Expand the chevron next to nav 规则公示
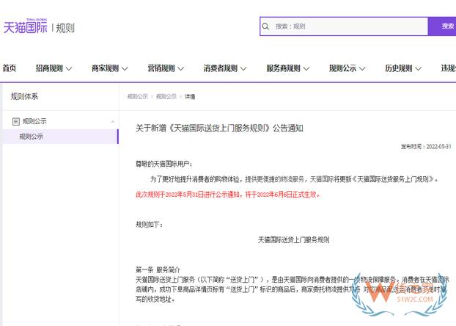The width and height of the screenshot is (456, 326). (x=362, y=69)
